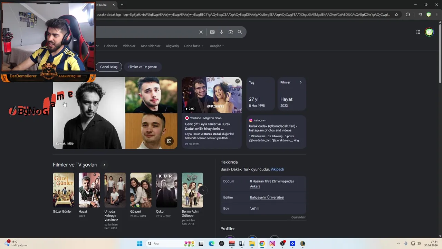Open Bahçeşehir Üniversitesi link
This screenshot has height=249, width=442.
tap(267, 197)
